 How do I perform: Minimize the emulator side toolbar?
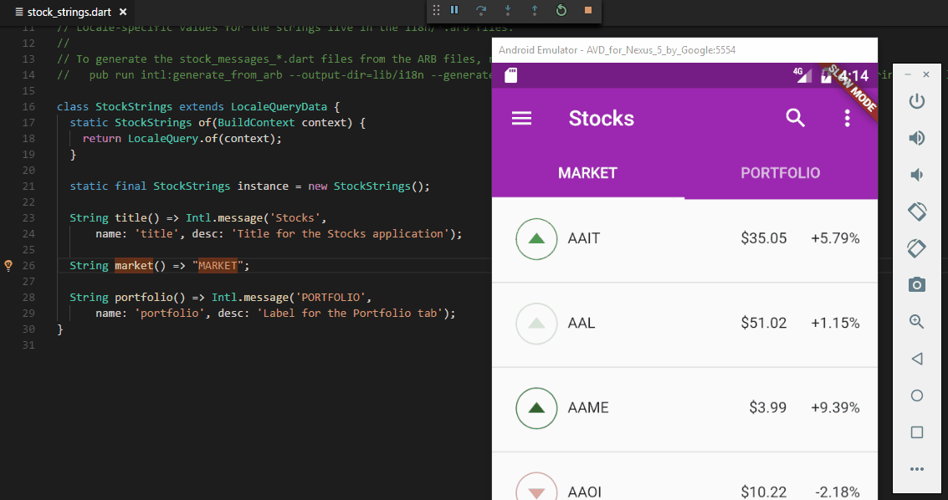[x=908, y=74]
